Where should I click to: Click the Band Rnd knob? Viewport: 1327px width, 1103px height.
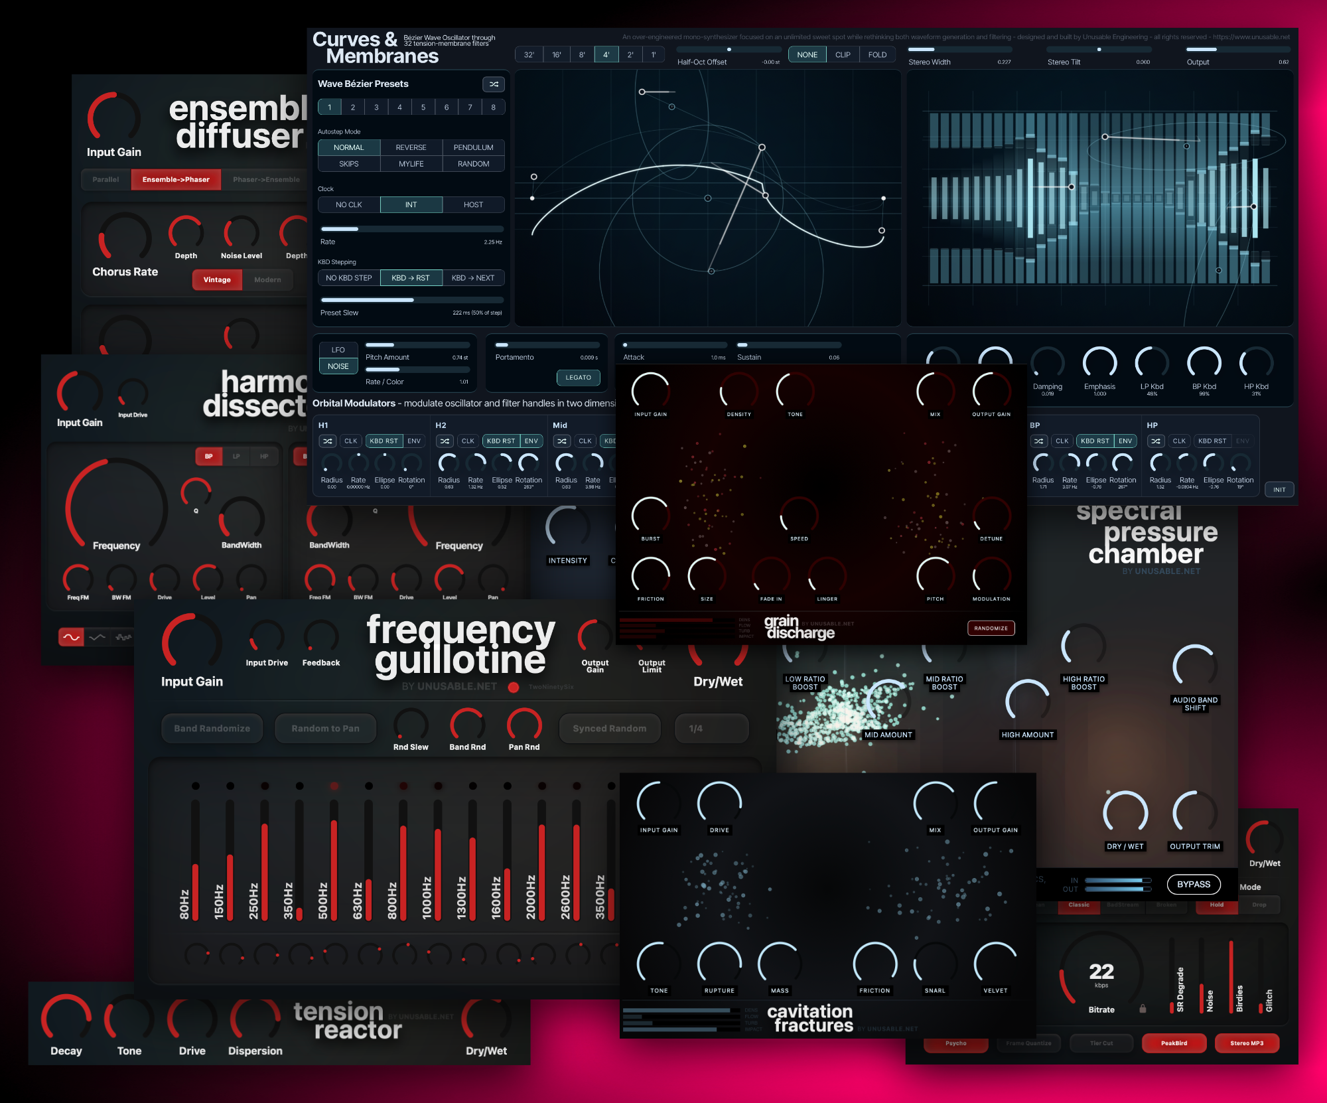[x=467, y=724]
